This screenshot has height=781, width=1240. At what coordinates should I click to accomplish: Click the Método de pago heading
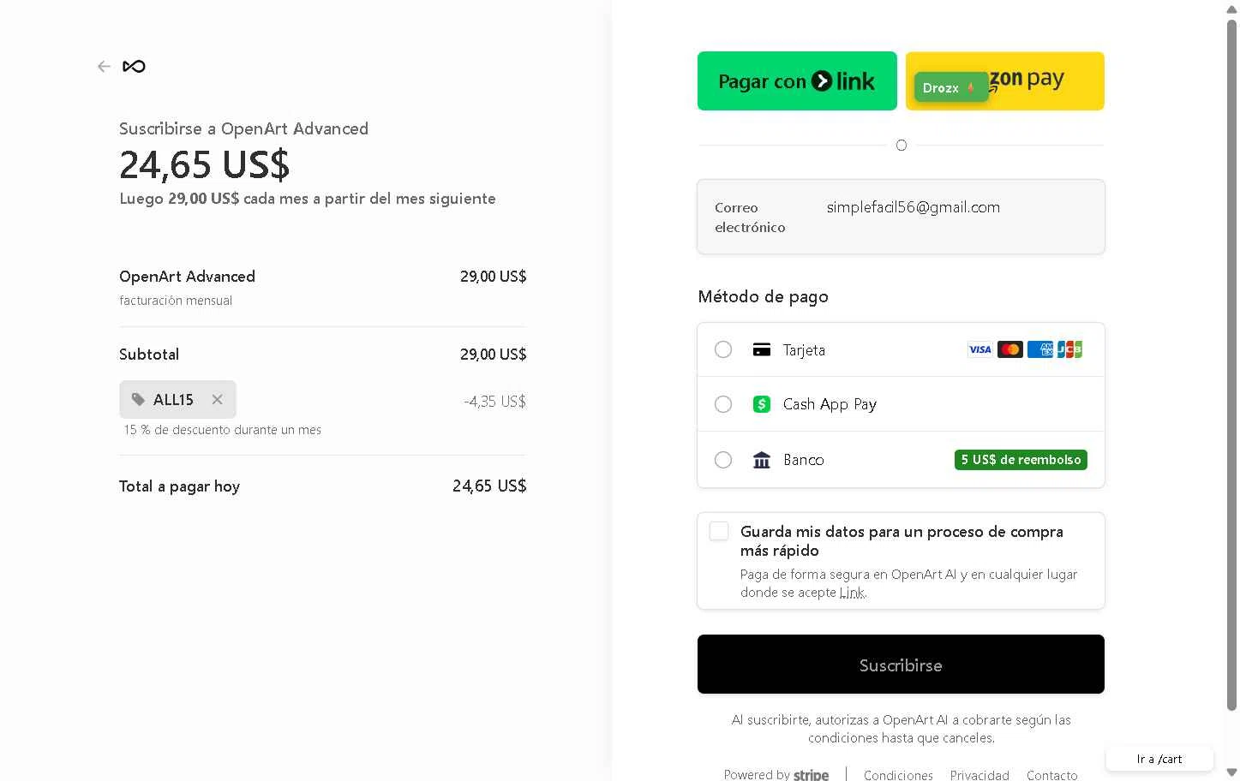763,297
